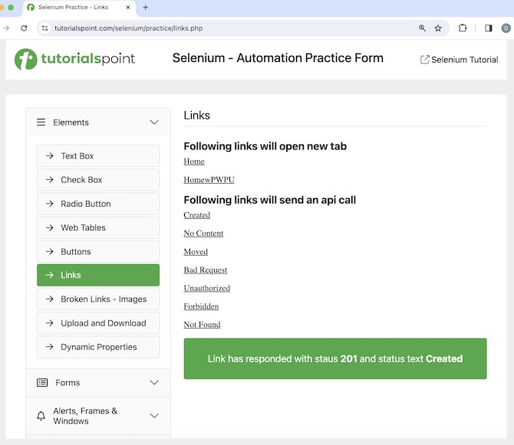Open a new browser tab
Viewport: 514px width, 445px height.
tap(146, 8)
